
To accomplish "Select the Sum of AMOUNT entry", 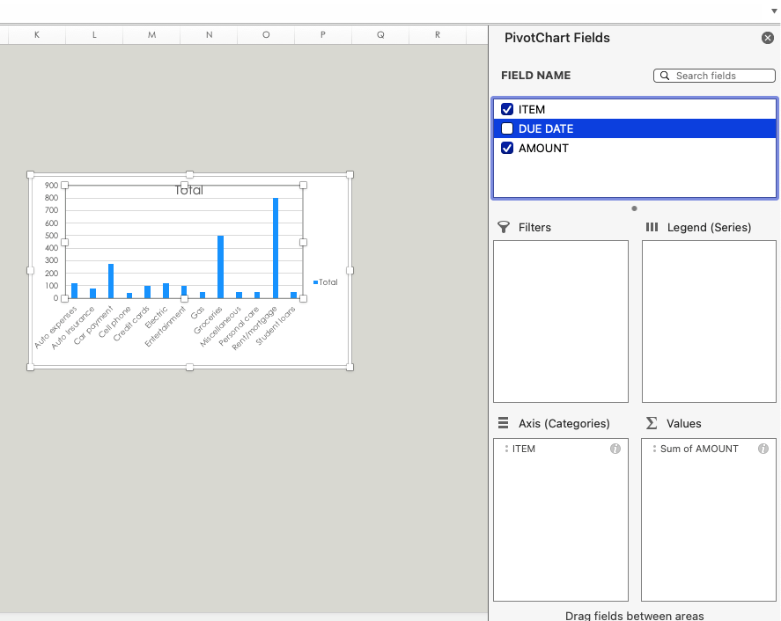I will coord(708,449).
